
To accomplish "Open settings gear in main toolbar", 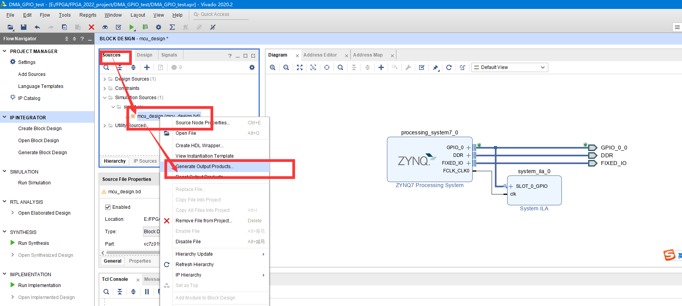I will pos(159,27).
